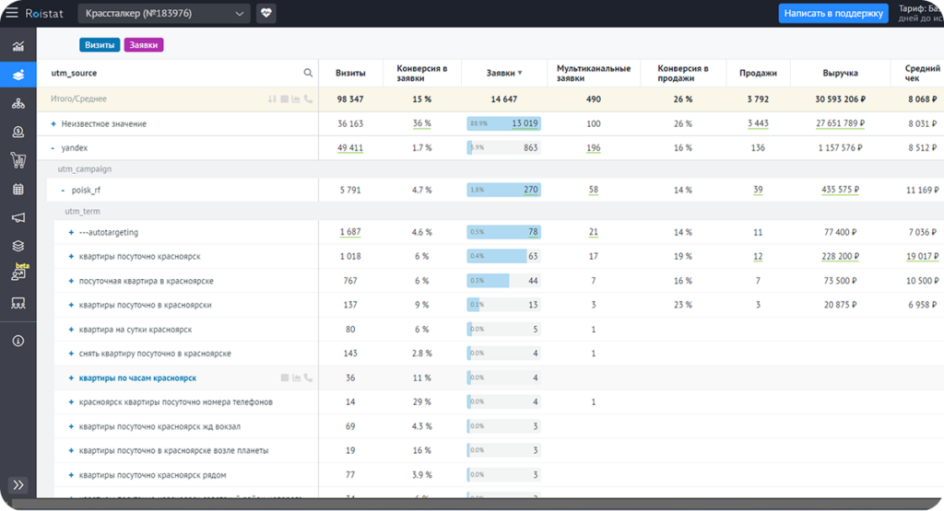Click the 13 019 requests progress bar
The width and height of the screenshot is (944, 511).
click(504, 124)
